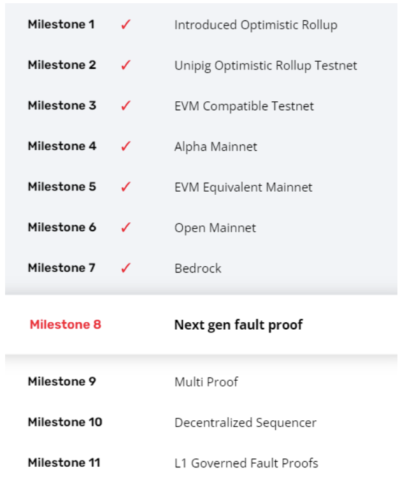This screenshot has height=489, width=400.
Task: Select L1 Governed Fault Proofs text
Action: (x=246, y=463)
